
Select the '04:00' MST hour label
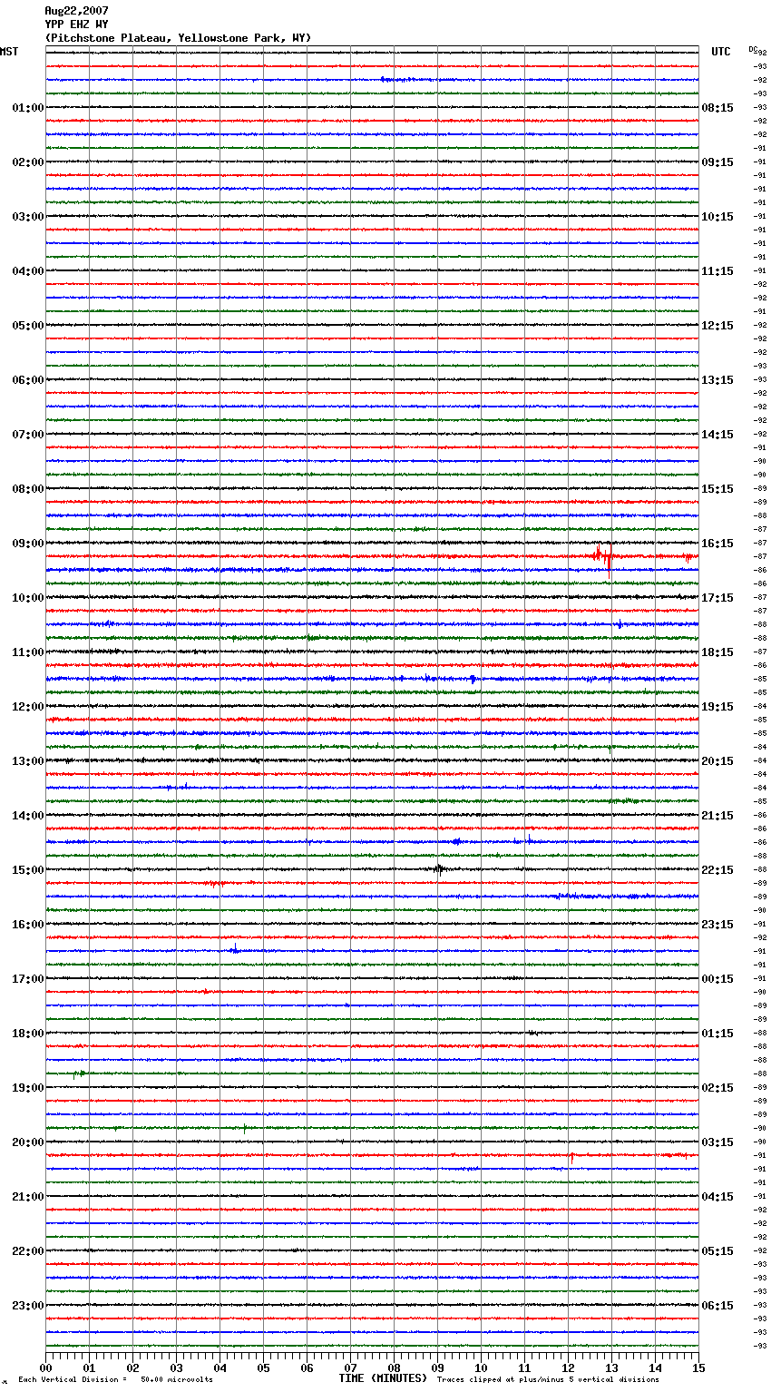(27, 271)
